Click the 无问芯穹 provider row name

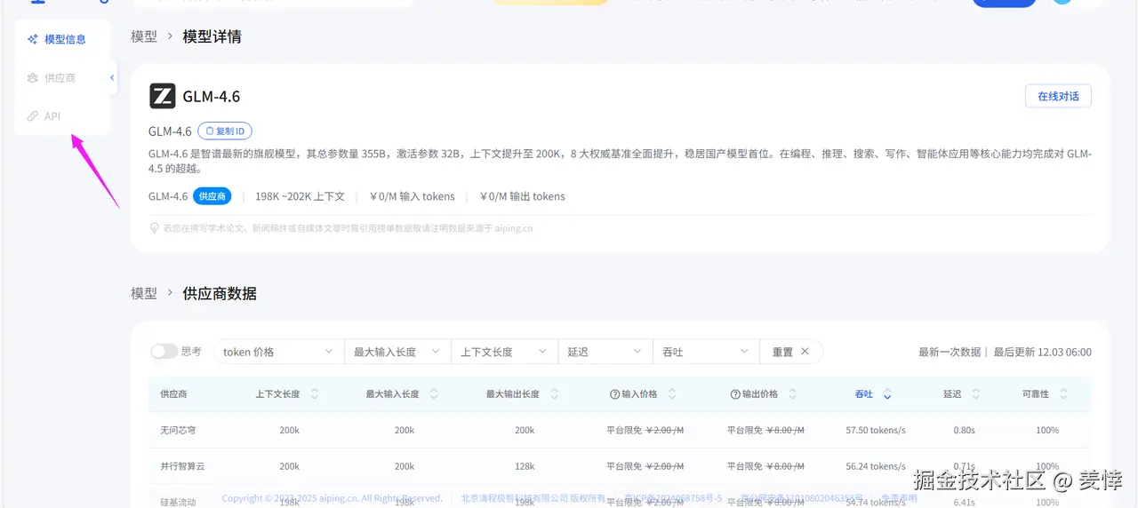click(178, 430)
